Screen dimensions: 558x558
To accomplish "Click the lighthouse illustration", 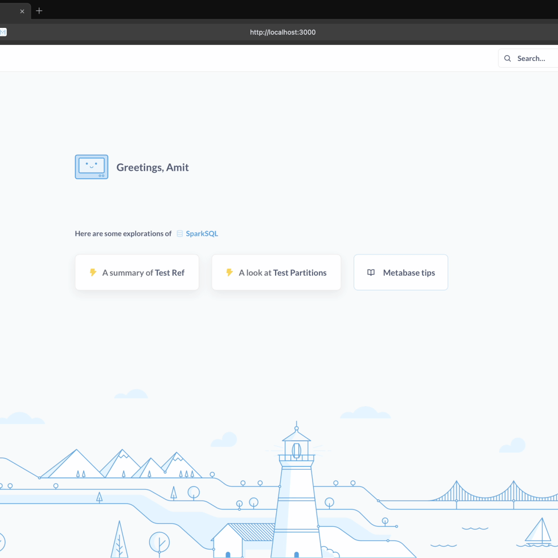I will click(296, 490).
